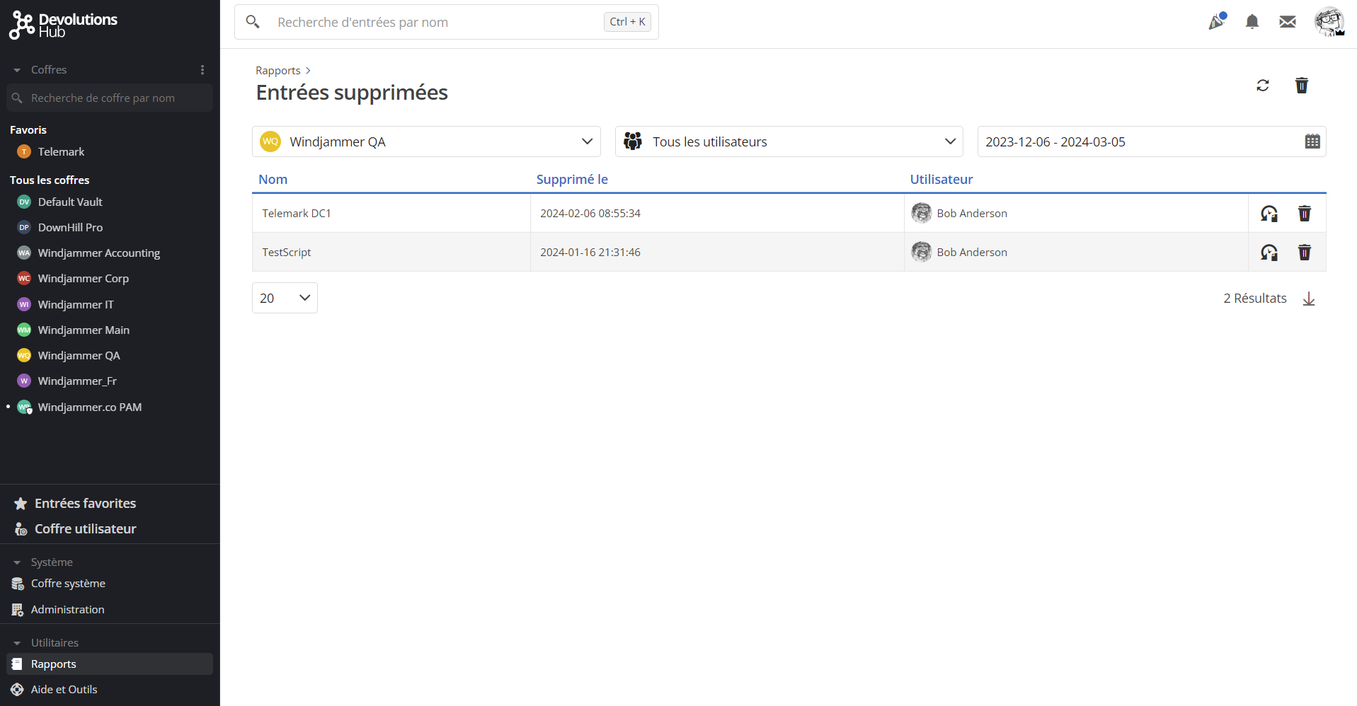Click the Windjammer Corp WC icon
The image size is (1357, 706).
(x=24, y=278)
